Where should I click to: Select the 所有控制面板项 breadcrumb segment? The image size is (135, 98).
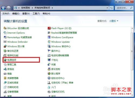[x=42, y=8]
